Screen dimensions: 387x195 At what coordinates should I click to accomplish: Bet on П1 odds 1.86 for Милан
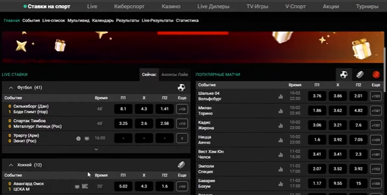[x=317, y=111]
